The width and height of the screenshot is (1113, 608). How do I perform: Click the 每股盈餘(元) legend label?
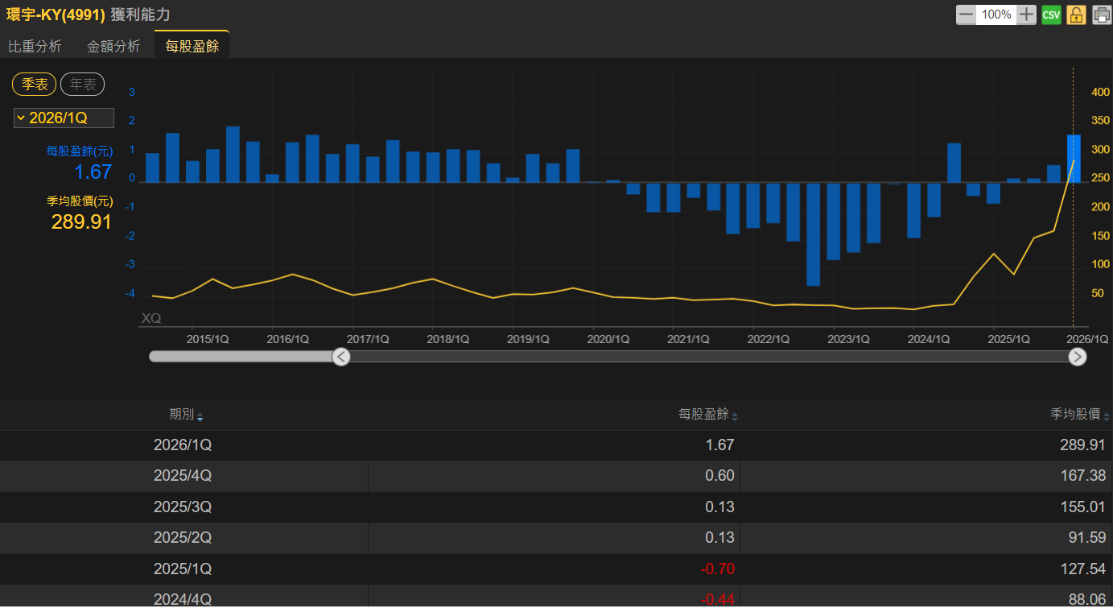click(80, 151)
